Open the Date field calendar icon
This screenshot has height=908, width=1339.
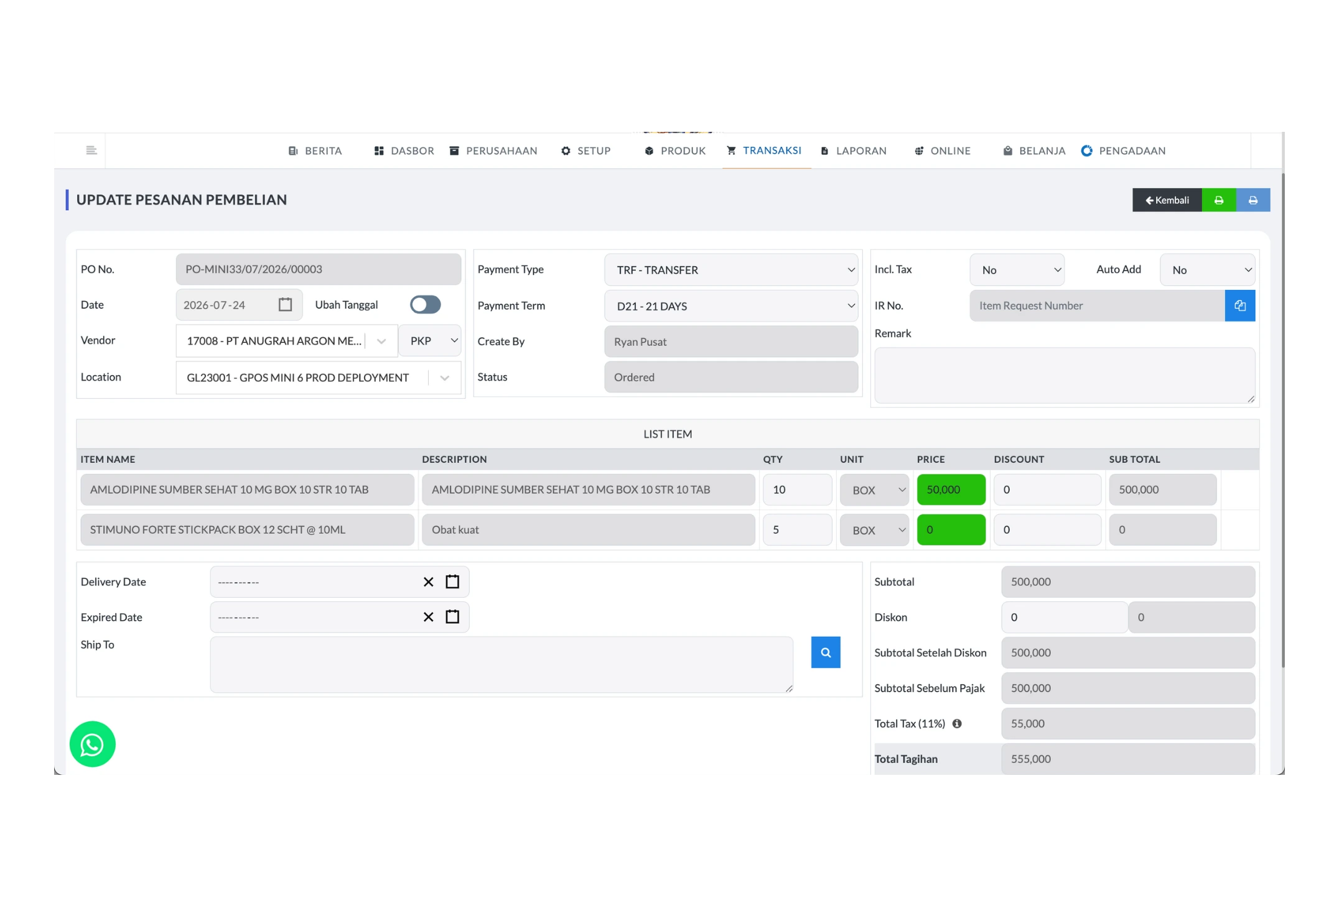(x=285, y=304)
